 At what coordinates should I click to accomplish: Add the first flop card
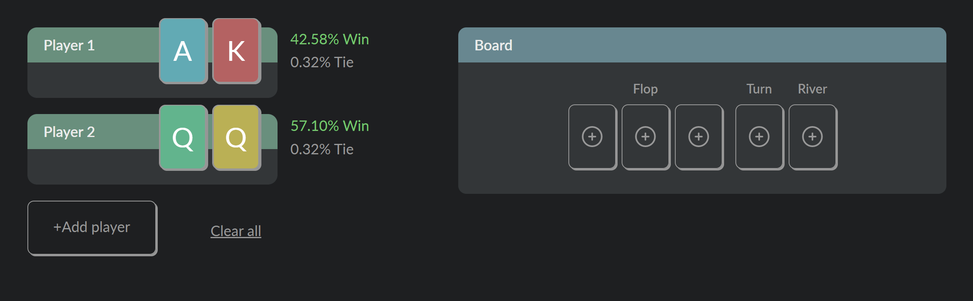(x=592, y=137)
